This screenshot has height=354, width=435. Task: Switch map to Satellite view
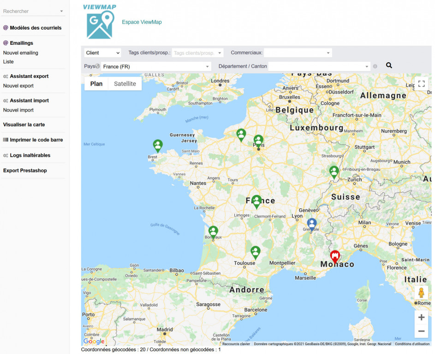[x=125, y=84]
